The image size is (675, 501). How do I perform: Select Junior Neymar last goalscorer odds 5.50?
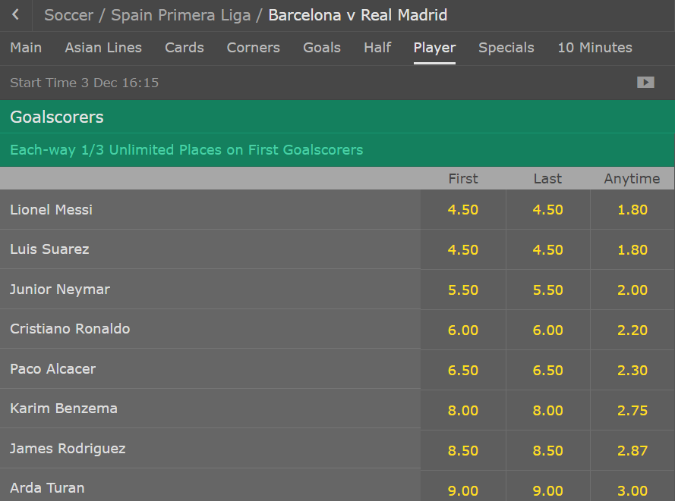[x=547, y=290]
